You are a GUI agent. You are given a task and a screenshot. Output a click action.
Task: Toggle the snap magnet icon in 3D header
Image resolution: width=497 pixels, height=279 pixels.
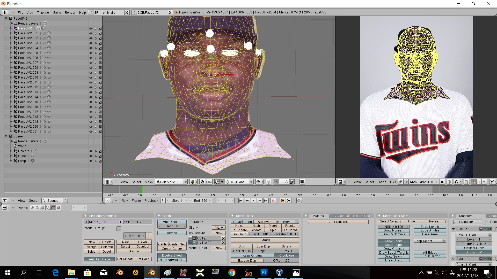[x=268, y=182]
